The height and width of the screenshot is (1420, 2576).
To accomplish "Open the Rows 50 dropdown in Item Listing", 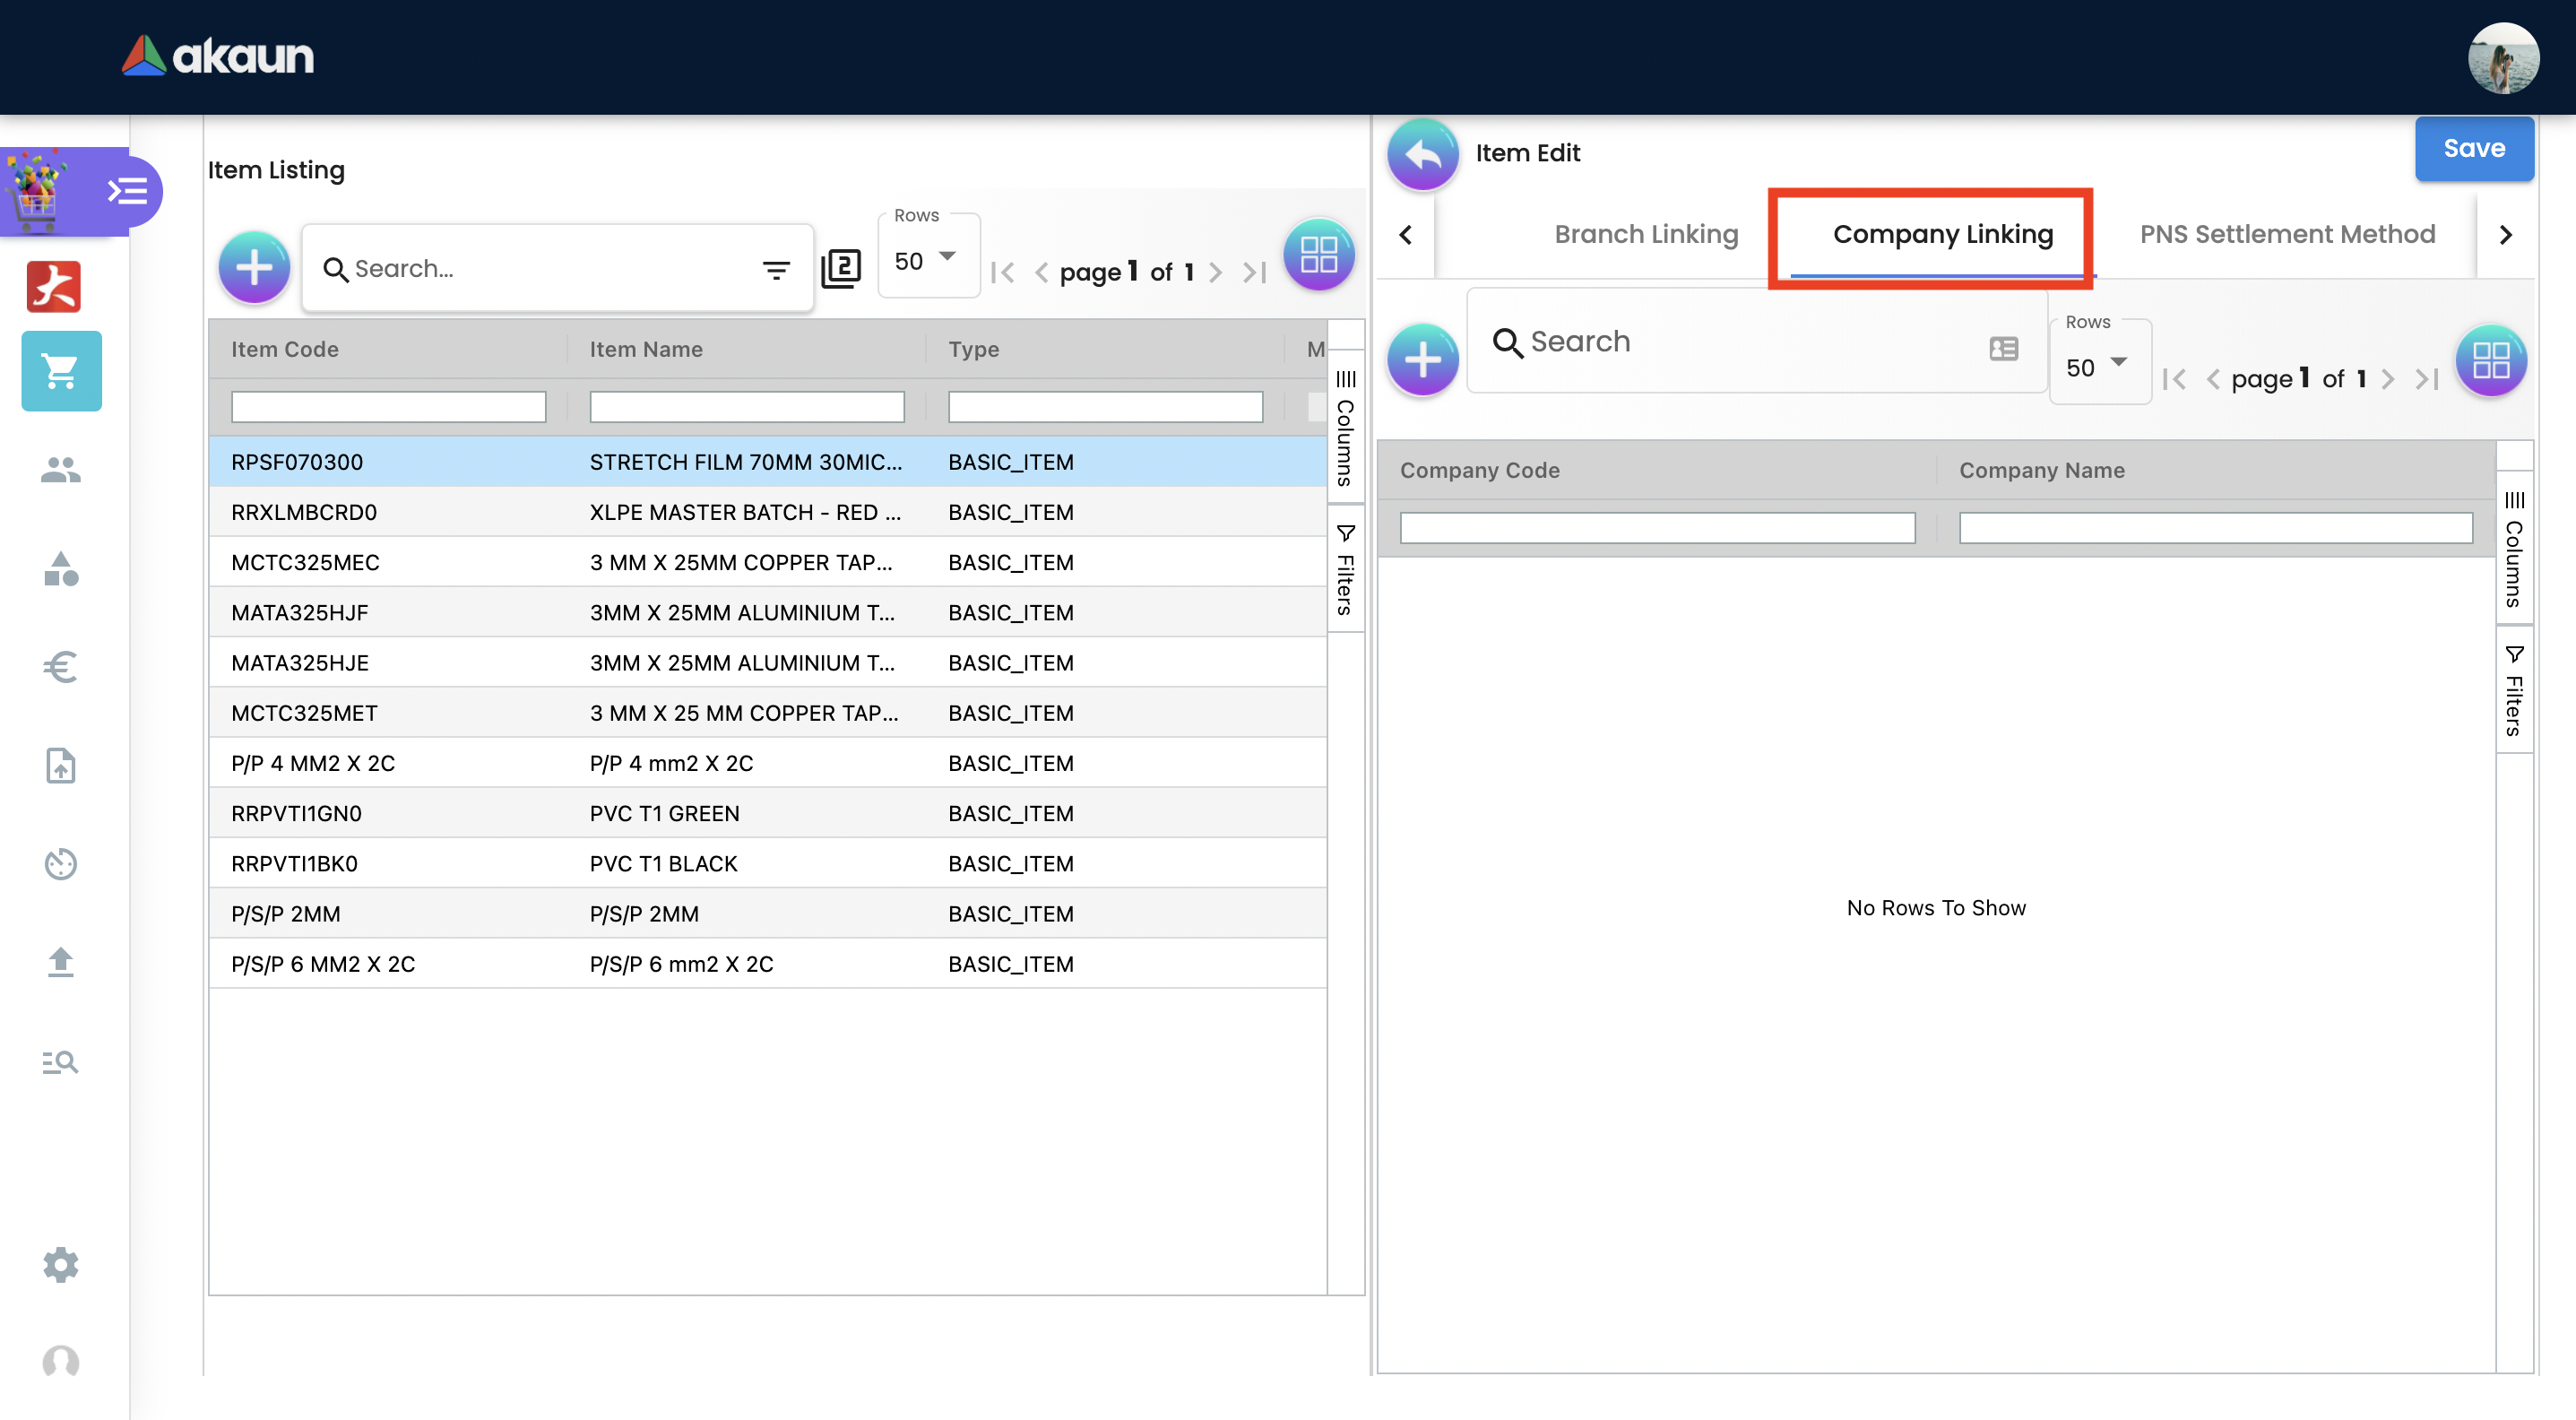I will click(926, 261).
